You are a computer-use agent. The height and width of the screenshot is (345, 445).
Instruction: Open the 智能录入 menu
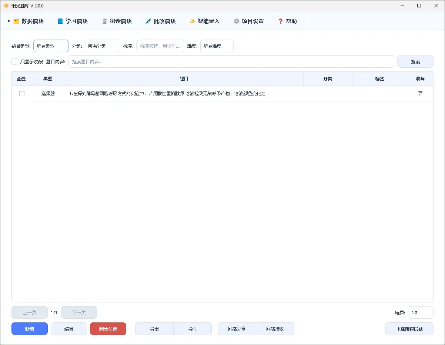[x=205, y=21]
